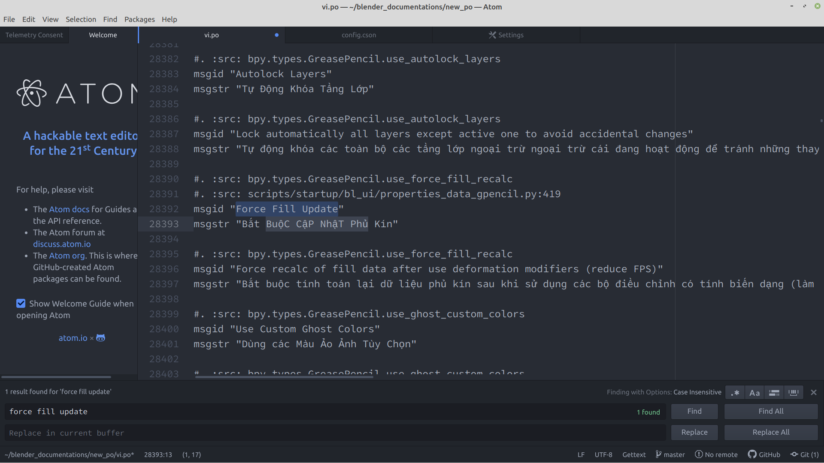Open the discuss.atom.io forum link
The image size is (824, 463).
(62, 244)
